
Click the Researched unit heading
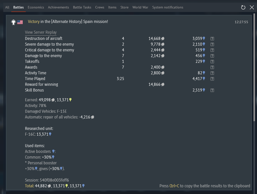click(x=39, y=128)
